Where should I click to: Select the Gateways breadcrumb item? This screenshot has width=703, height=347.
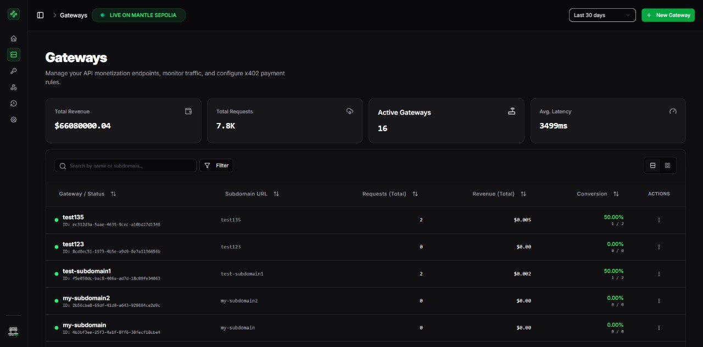coord(74,15)
